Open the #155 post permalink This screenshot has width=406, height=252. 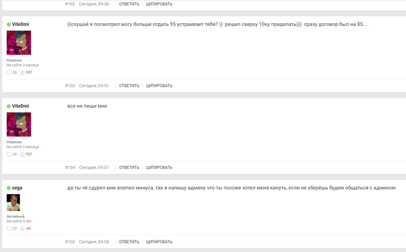click(x=70, y=242)
